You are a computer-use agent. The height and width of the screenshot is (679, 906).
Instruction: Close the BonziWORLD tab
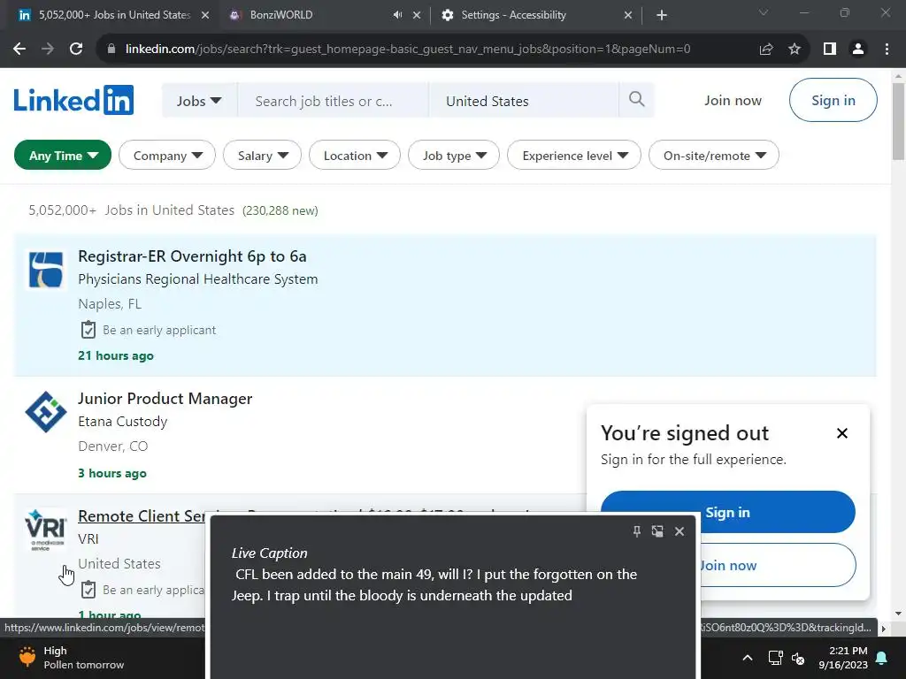pos(417,15)
